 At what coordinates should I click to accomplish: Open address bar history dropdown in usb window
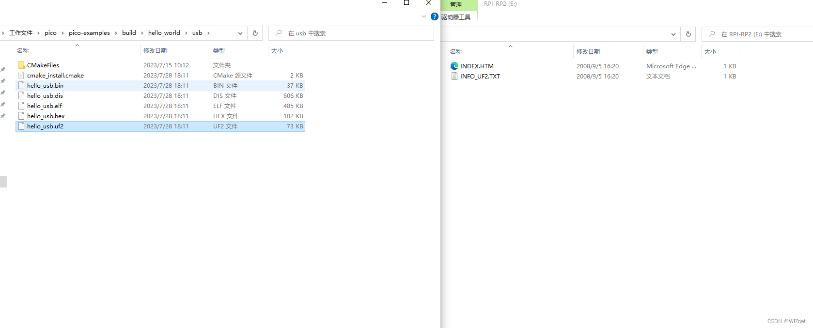[x=240, y=33]
